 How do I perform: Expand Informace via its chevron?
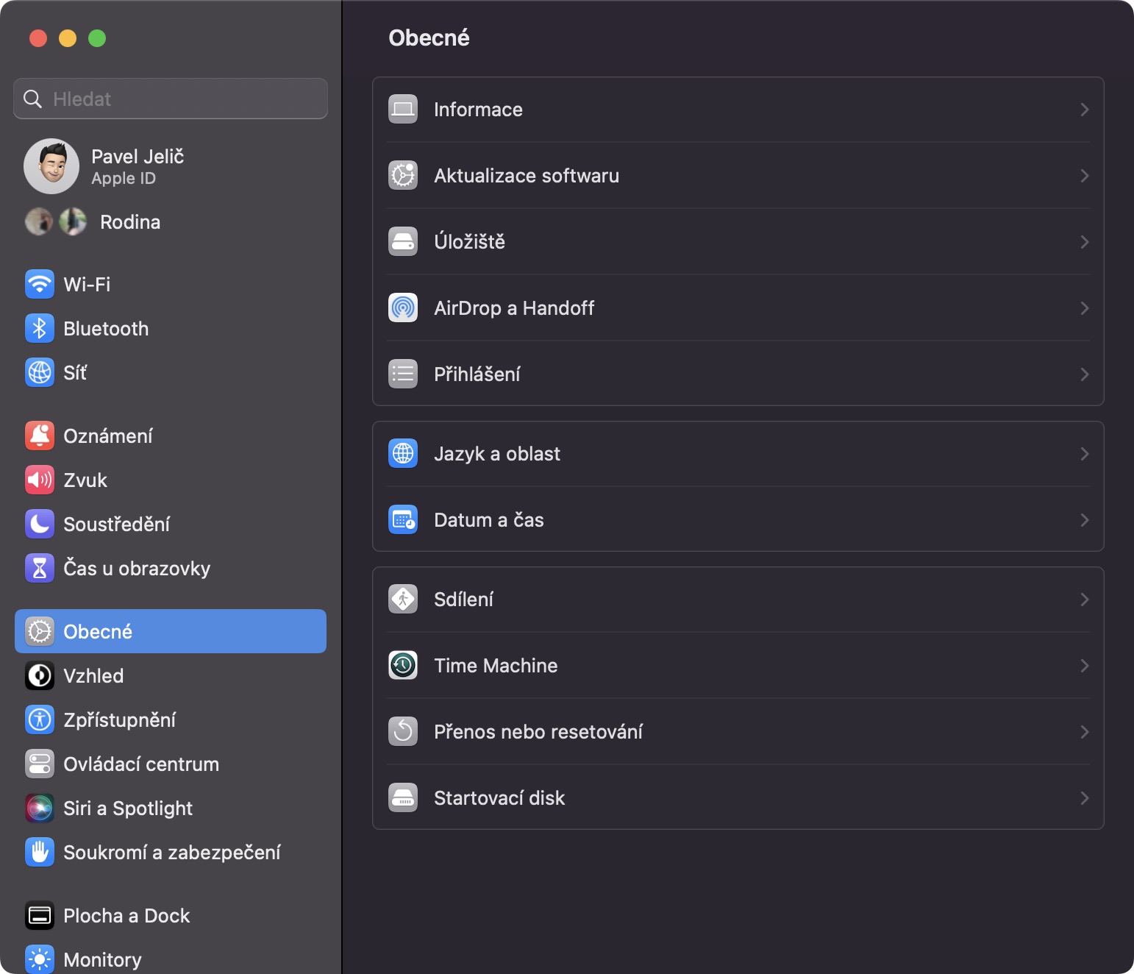click(x=1084, y=110)
